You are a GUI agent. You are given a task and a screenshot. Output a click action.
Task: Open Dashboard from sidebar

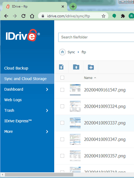point(14,89)
